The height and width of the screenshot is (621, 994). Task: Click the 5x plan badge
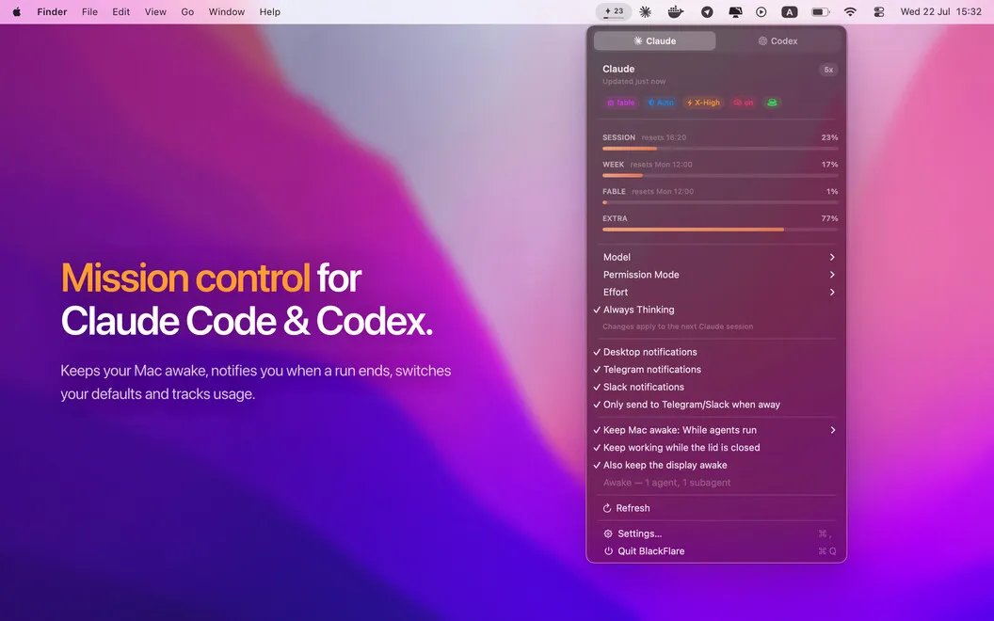click(x=828, y=70)
